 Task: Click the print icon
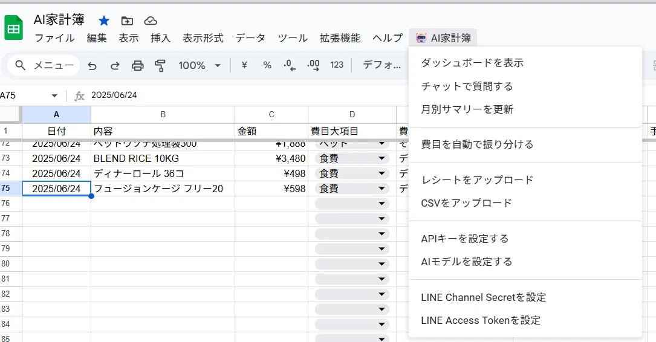[x=138, y=65]
